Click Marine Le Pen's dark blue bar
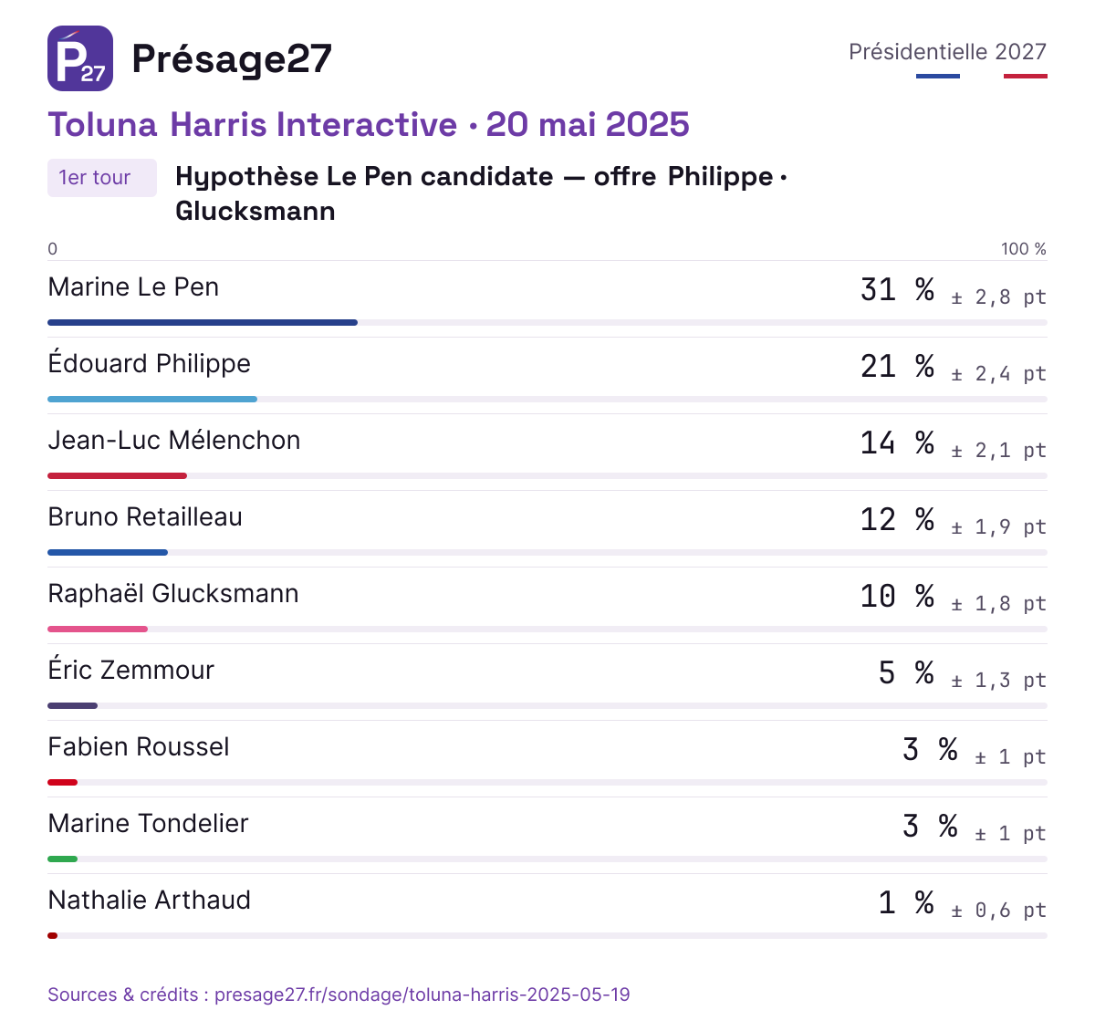This screenshot has width=1095, height=1031. pos(203,322)
